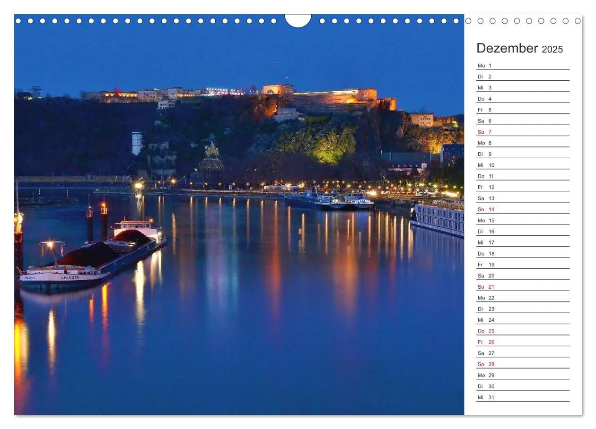596x429 pixels.
Task: Select the red holiday row 'Do 25'
Action: [x=523, y=331]
